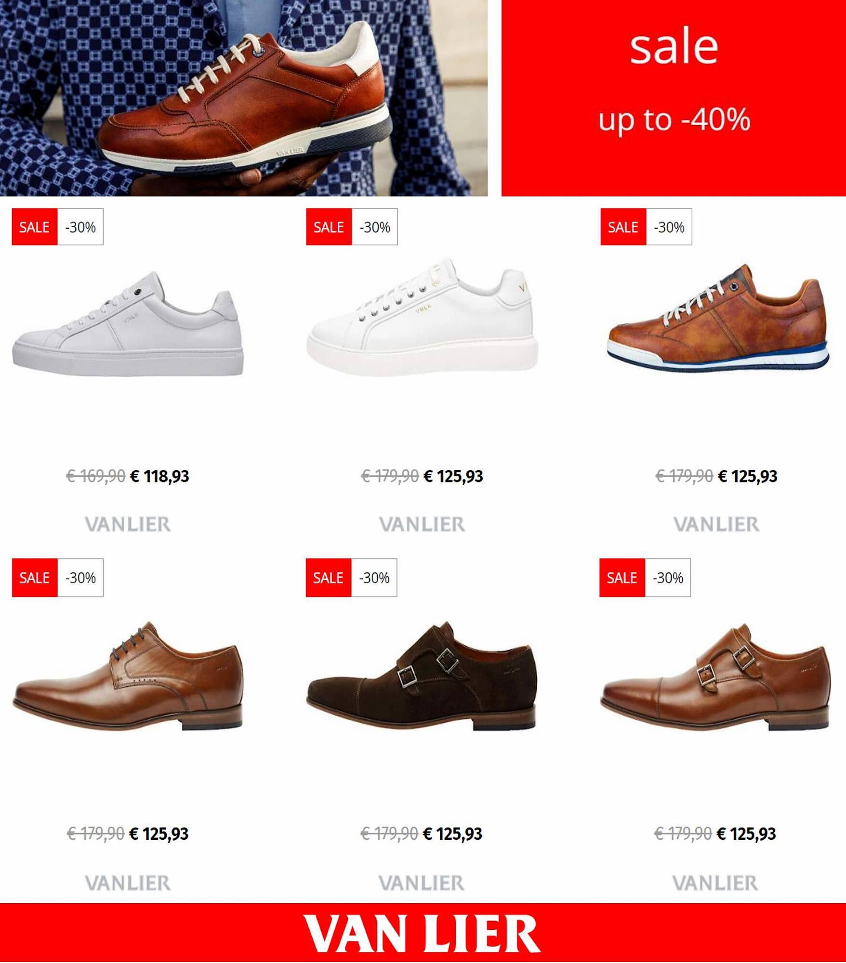Open the white platform sneaker product image
Viewport: 846px width, 963px height.
point(423,316)
